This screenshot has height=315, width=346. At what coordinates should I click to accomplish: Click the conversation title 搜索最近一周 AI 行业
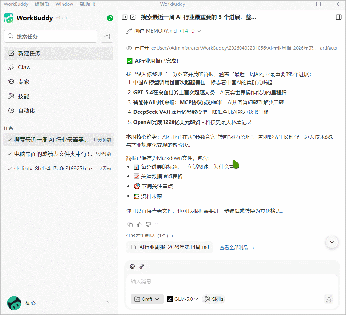click(x=198, y=17)
